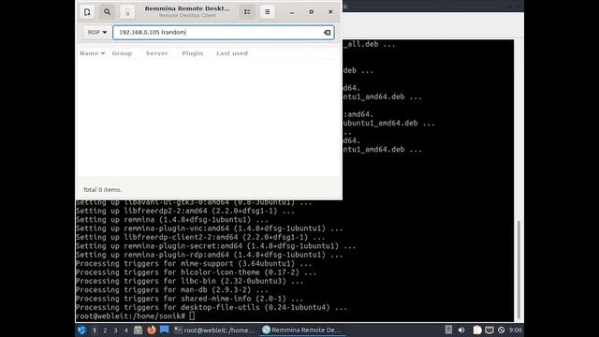The height and width of the screenshot is (337, 599).
Task: Switch Remmina to list view mode
Action: tap(247, 12)
